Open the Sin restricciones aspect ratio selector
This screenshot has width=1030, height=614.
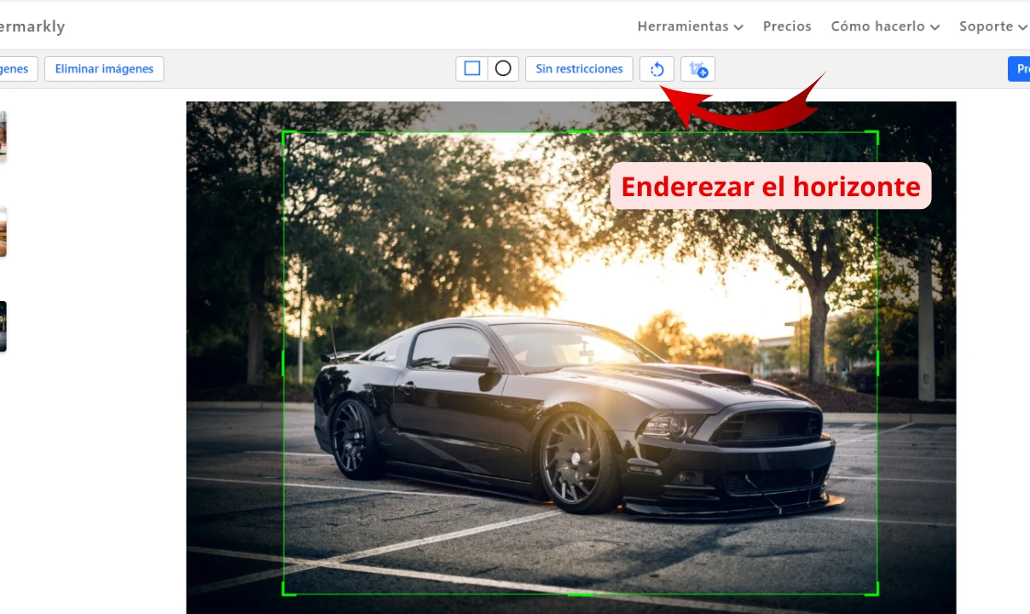click(x=579, y=69)
